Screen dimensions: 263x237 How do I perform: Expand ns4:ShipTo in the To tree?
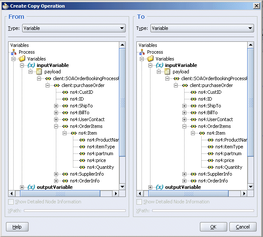(184, 106)
